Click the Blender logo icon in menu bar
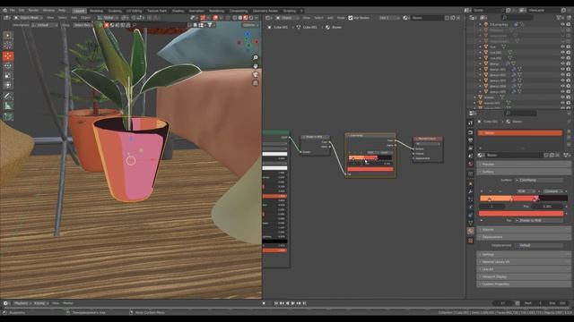This screenshot has width=574, height=322. [x=4, y=11]
